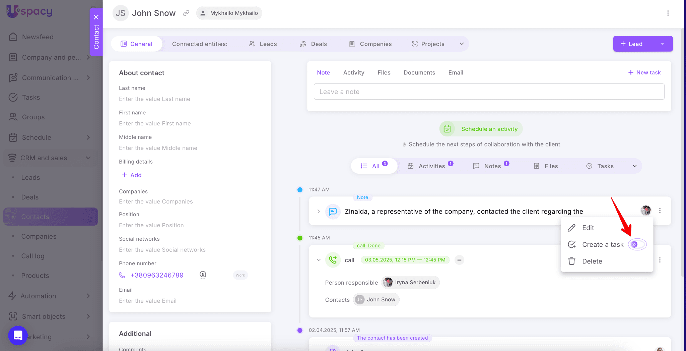686x351 pixels.
Task: Select Delete from the note context menu
Action: pos(592,261)
